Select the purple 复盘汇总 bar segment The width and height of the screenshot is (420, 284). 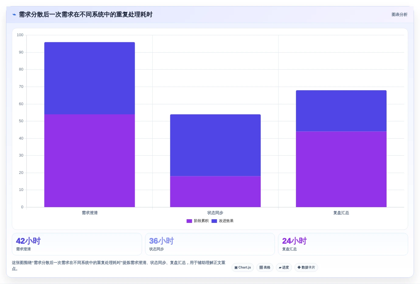(341, 169)
